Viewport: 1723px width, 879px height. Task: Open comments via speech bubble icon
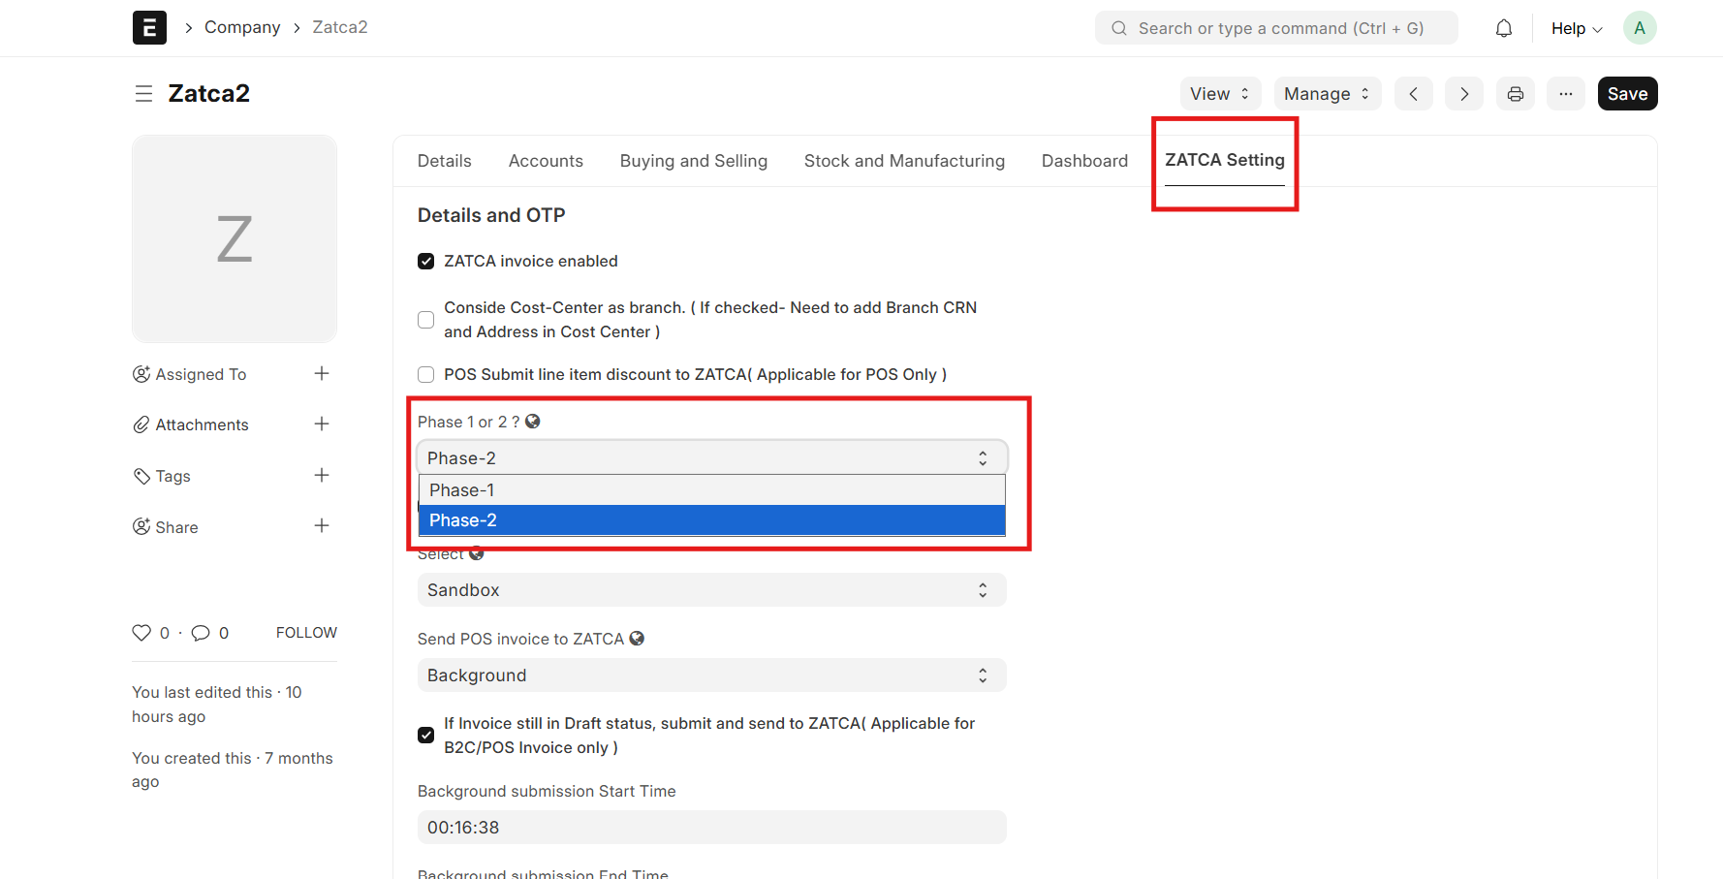(x=201, y=633)
